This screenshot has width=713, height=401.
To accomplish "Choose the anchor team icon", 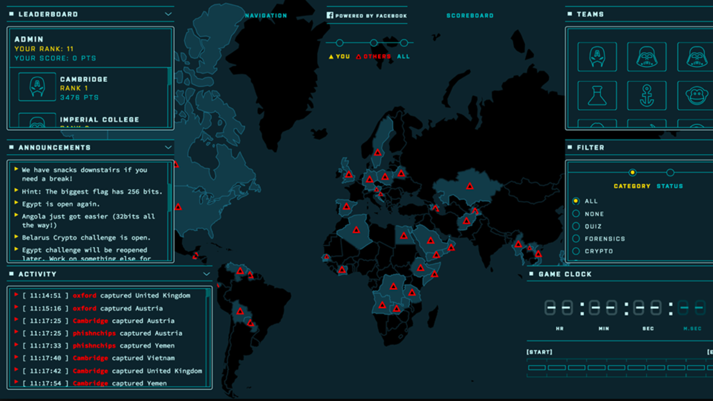I will [646, 96].
